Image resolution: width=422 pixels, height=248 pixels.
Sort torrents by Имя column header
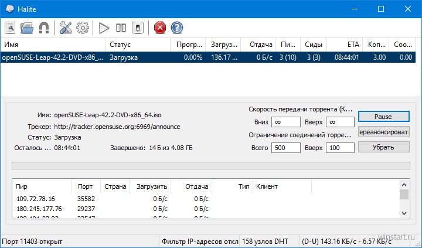click(53, 45)
